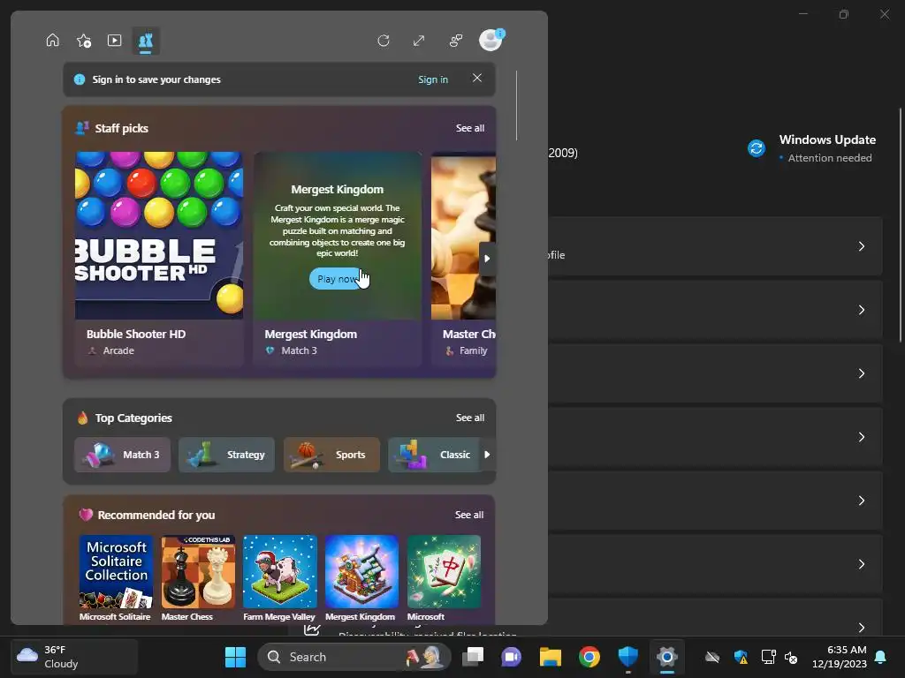Select the Sports category

coord(331,455)
